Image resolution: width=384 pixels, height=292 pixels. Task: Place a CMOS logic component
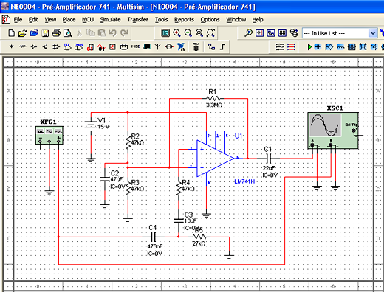[x=79, y=46]
